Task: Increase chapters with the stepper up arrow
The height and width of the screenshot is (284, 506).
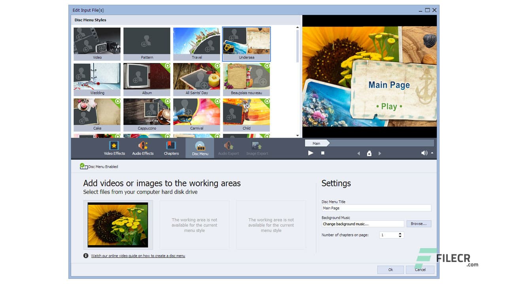Action: (x=400, y=233)
